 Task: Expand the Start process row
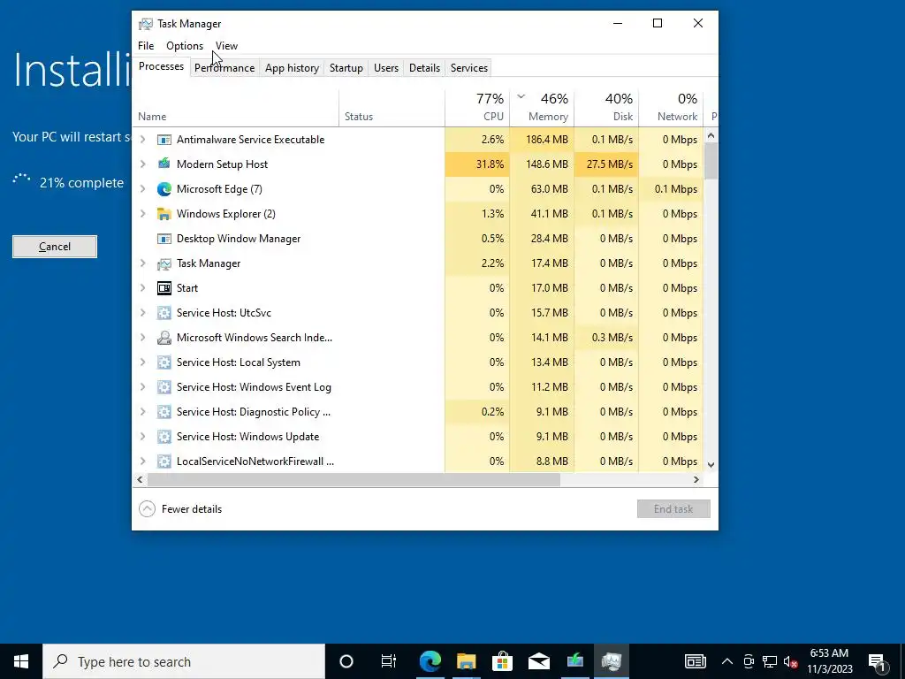[142, 288]
